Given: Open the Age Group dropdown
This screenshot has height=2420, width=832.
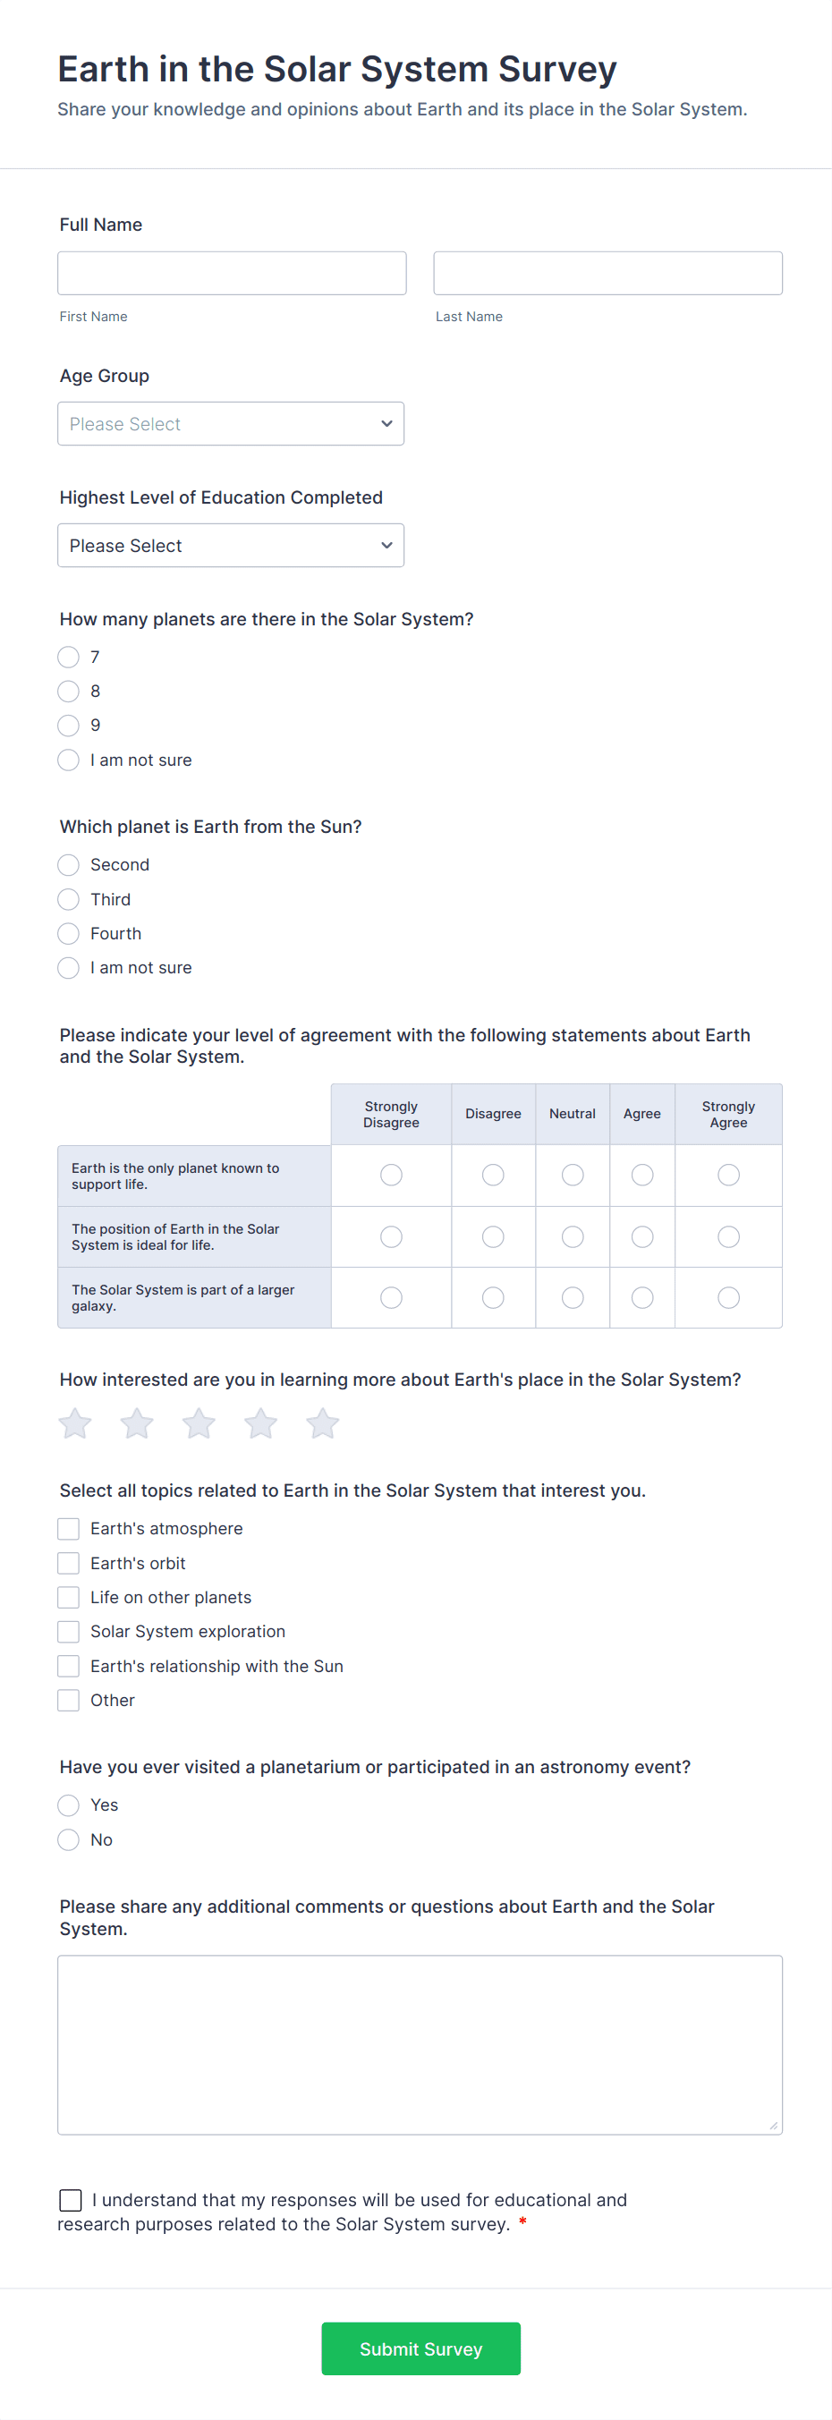Looking at the screenshot, I should pyautogui.click(x=231, y=424).
